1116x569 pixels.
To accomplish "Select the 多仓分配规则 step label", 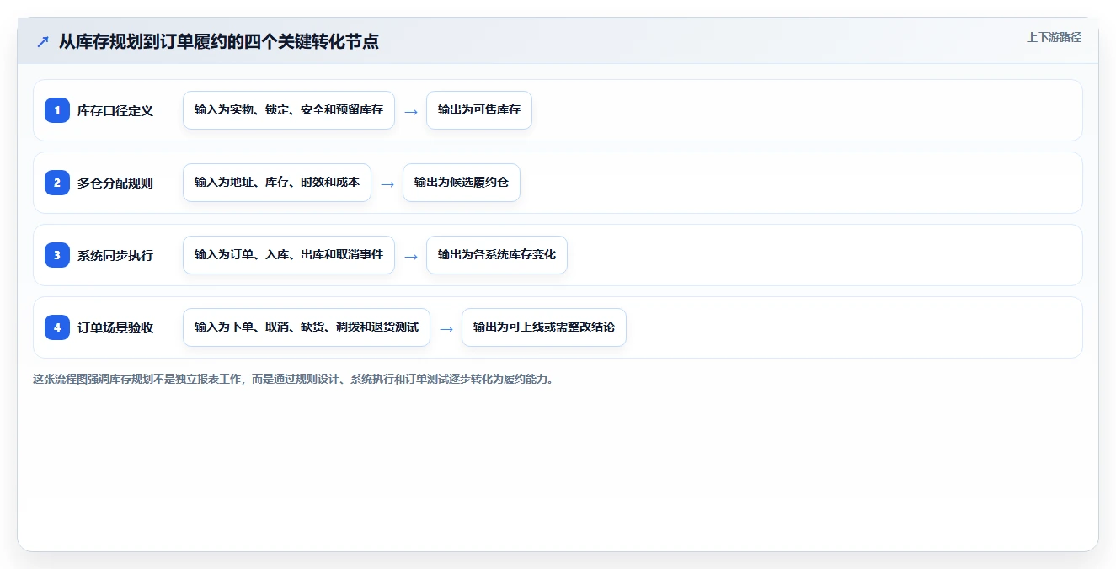I will click(115, 183).
